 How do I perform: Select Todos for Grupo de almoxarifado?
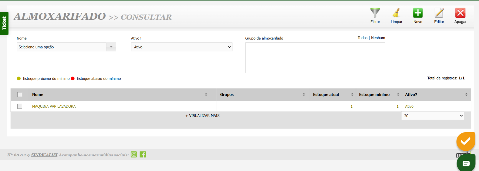point(362,38)
